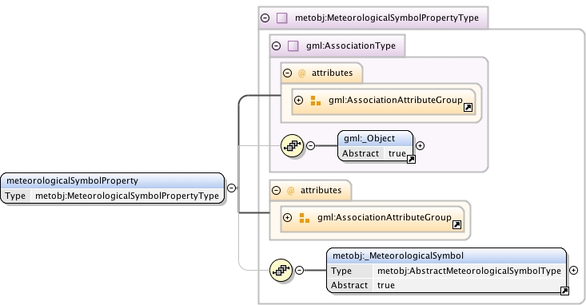This screenshot has height=305, width=586.
Task: Click Abstract label in metobj:_MeteorologicalSymbol box
Action: click(x=349, y=285)
